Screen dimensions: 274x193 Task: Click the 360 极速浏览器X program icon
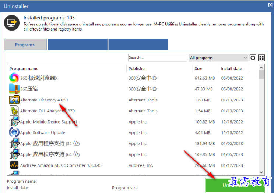point(14,78)
